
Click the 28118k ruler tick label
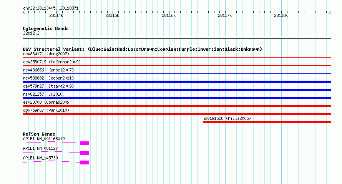coord(281,15)
